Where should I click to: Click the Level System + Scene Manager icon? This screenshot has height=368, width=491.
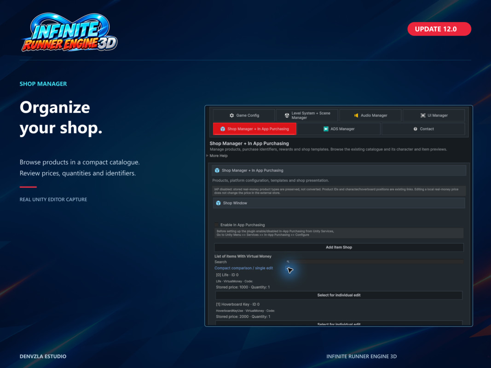coord(287,115)
